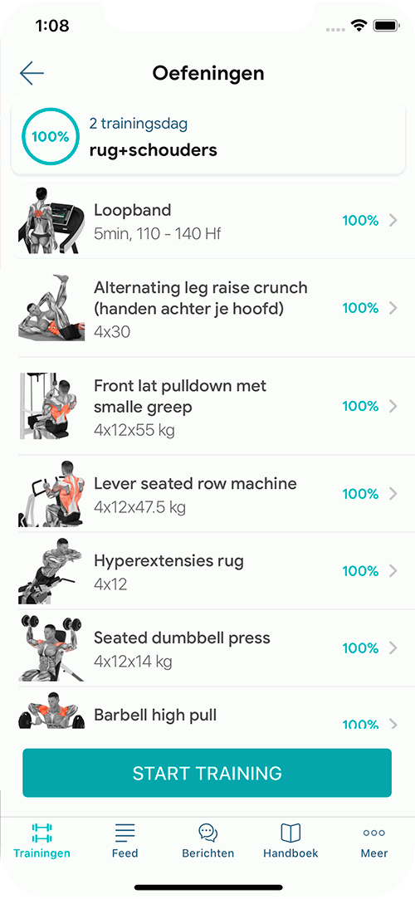Switch to the Berichten tab label
This screenshot has height=899, width=415.
(208, 853)
